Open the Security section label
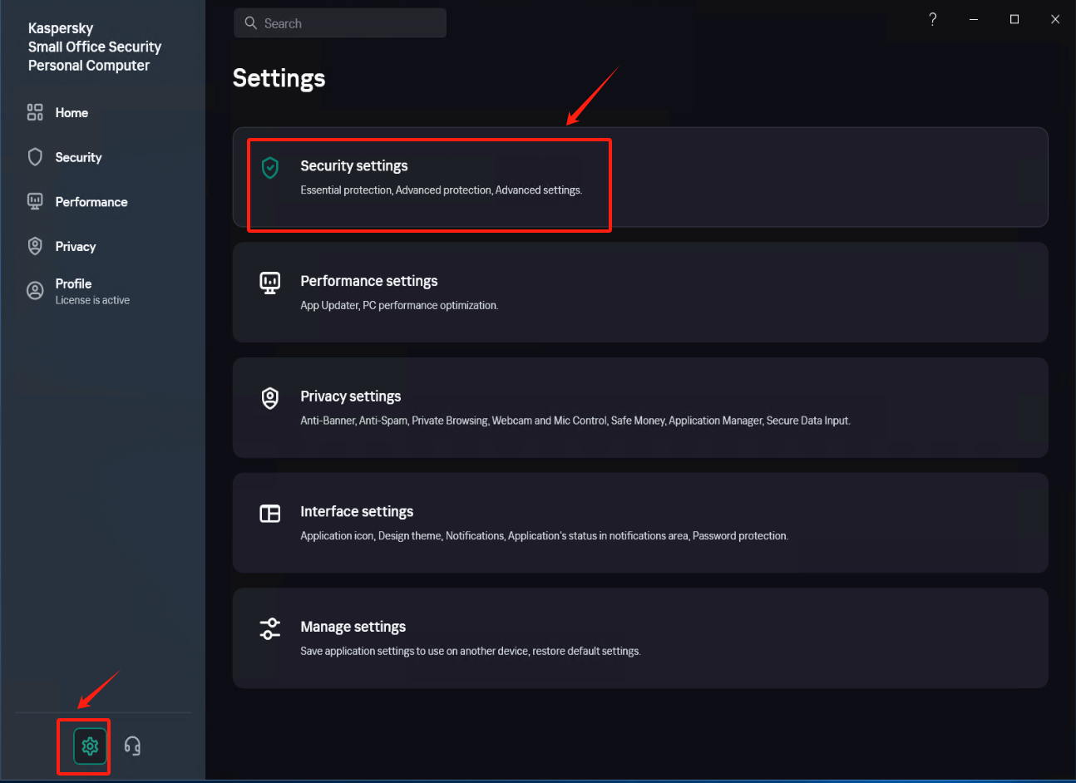 (x=78, y=157)
